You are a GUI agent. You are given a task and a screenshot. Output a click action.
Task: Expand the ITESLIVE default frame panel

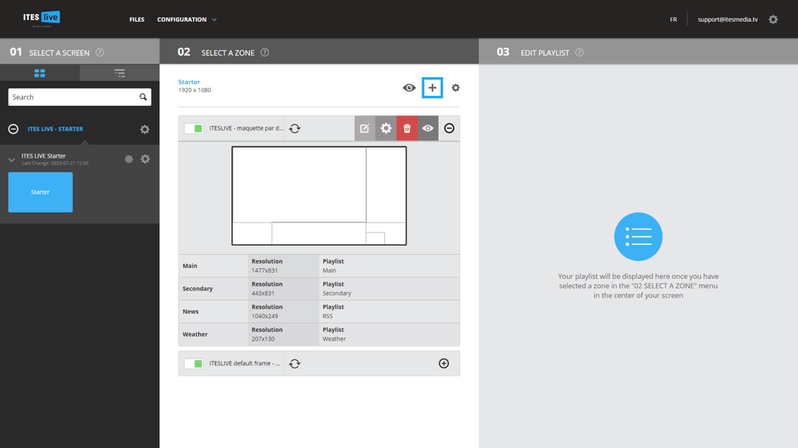444,364
